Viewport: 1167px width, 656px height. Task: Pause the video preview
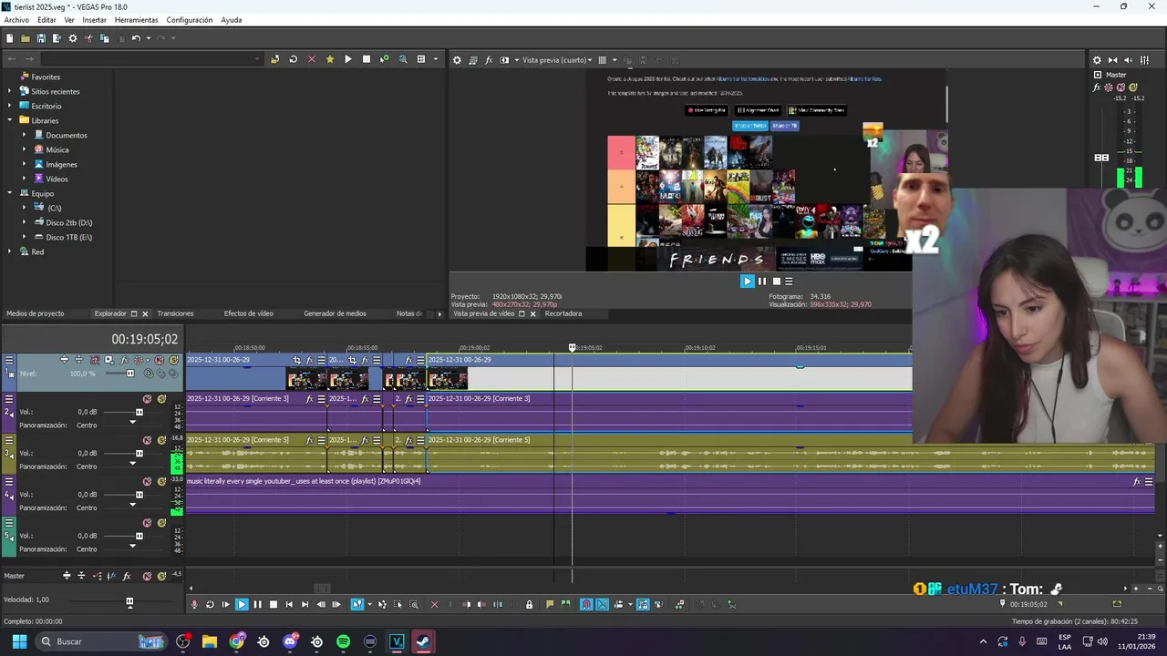coord(762,282)
